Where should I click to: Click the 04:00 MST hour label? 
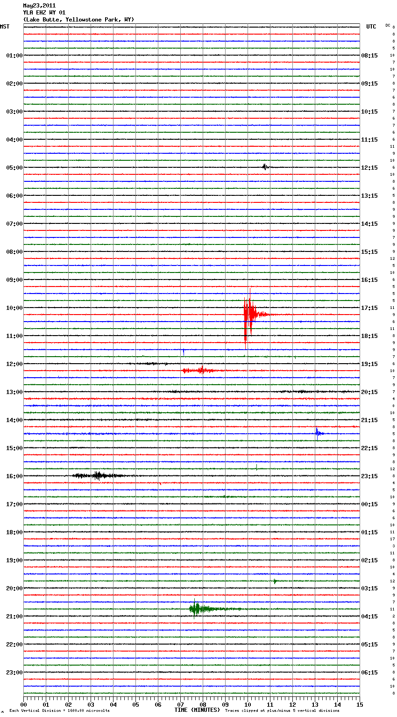pyautogui.click(x=14, y=140)
